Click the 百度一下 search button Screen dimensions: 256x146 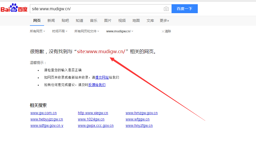pyautogui.click(x=185, y=9)
